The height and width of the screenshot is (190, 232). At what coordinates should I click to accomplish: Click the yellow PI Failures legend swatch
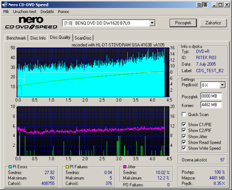point(67,167)
